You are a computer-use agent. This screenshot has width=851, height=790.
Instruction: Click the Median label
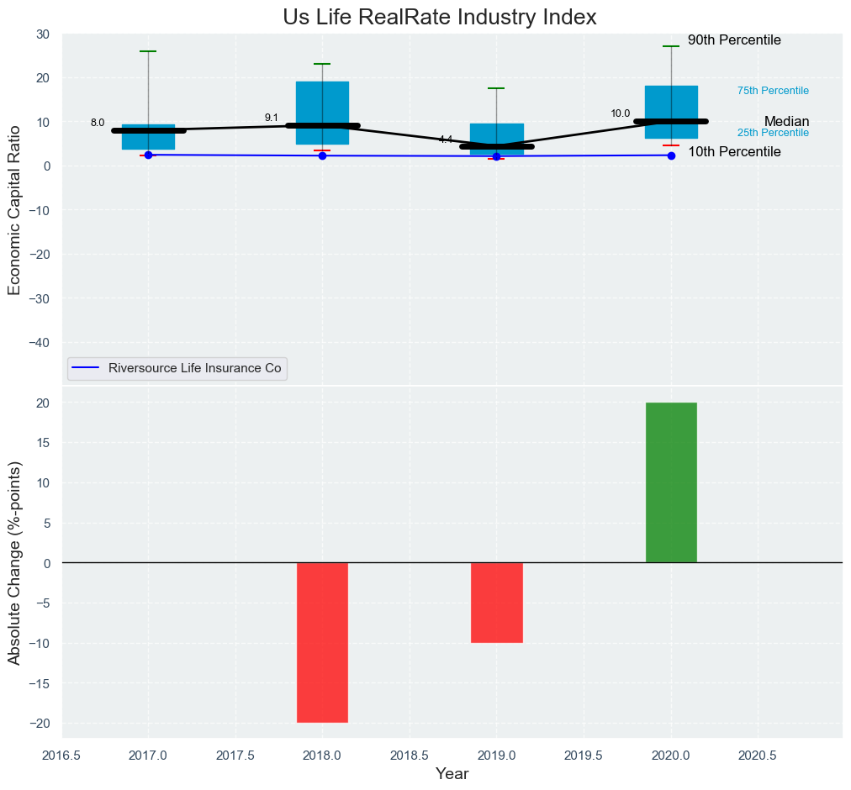pos(786,122)
